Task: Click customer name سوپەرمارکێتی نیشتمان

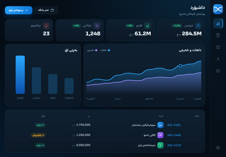Action: click(144, 125)
